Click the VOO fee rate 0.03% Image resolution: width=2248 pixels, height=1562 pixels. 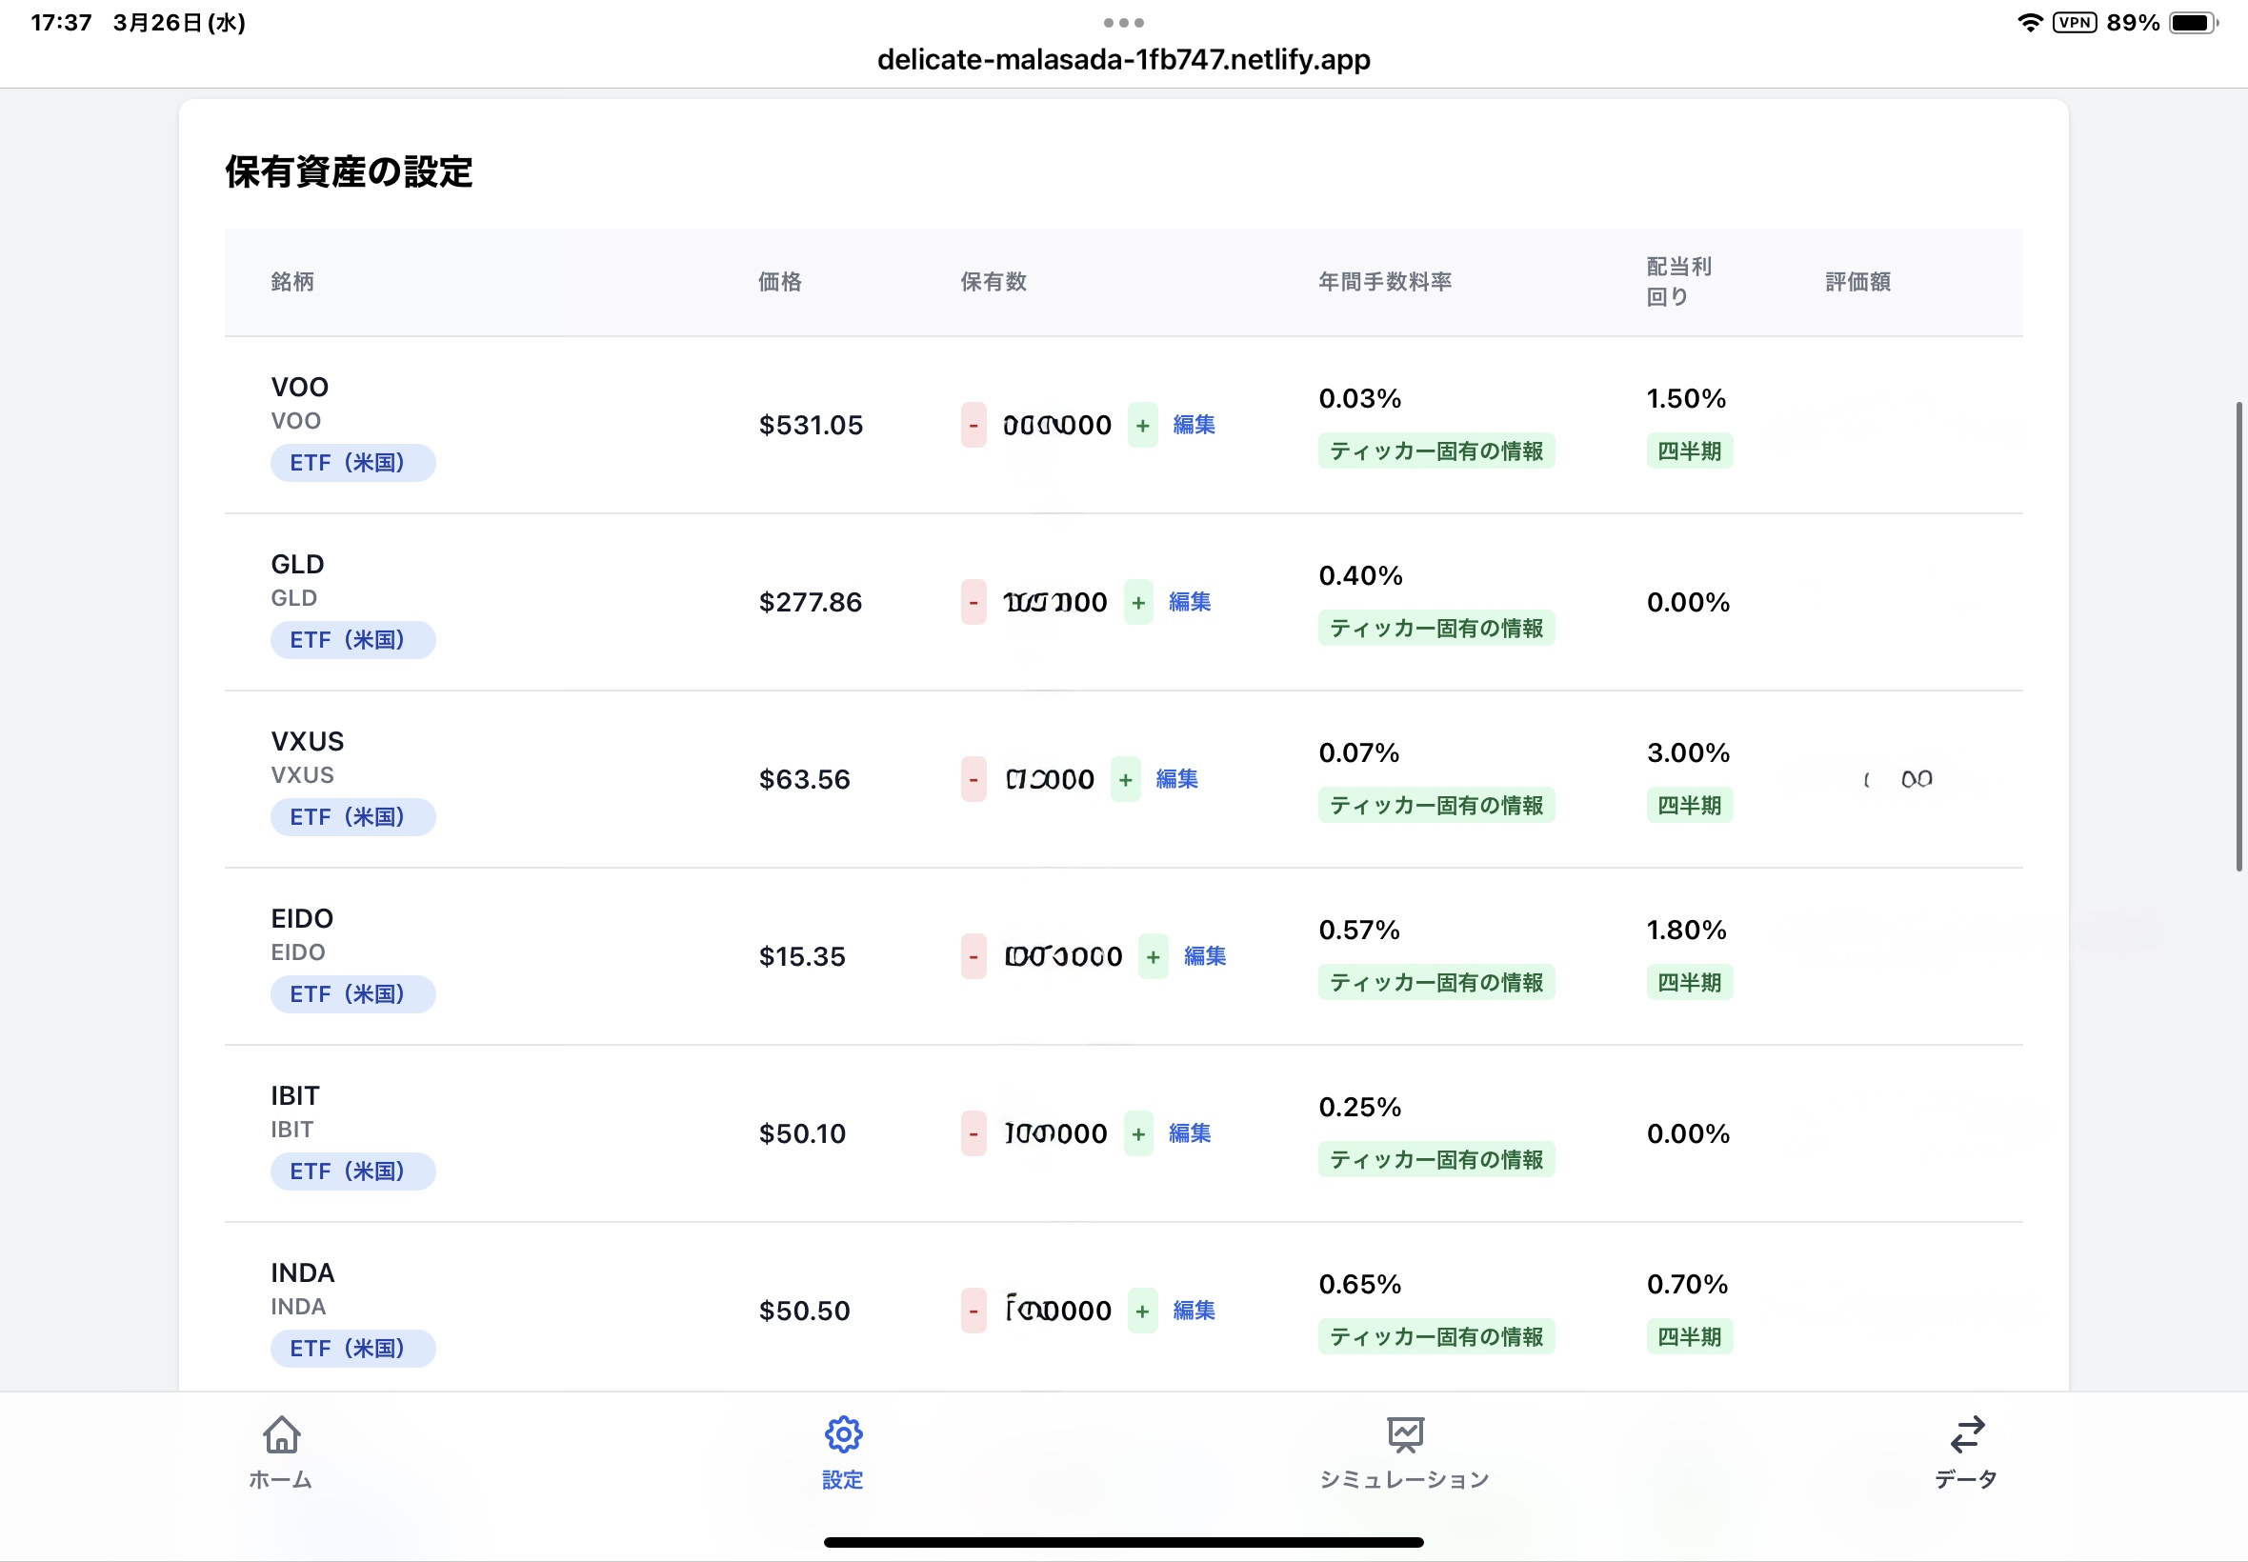pos(1360,398)
